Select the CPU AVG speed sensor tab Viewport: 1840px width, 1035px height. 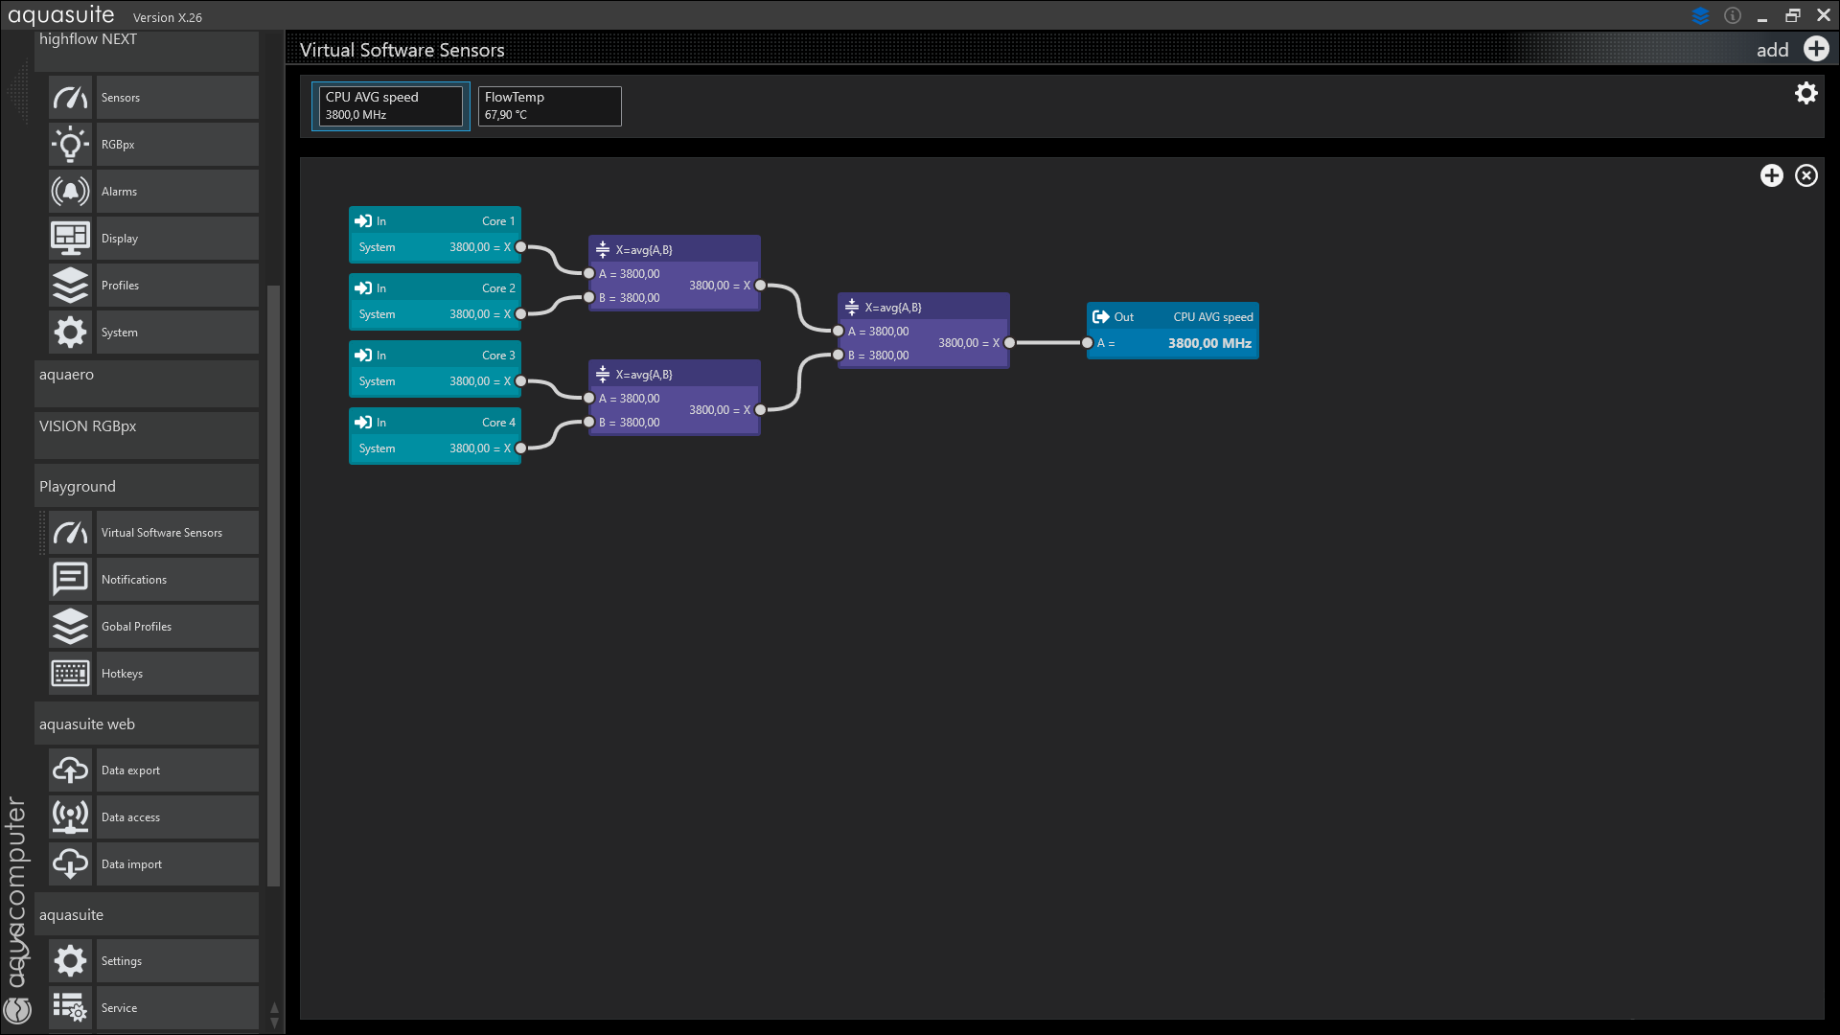point(391,105)
